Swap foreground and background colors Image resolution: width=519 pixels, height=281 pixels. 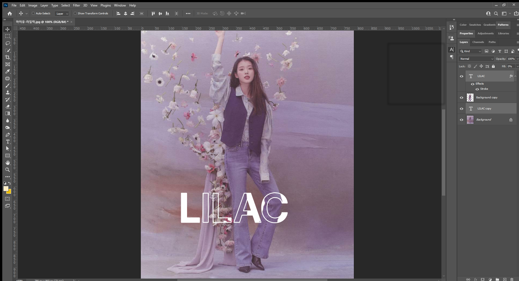[9, 183]
